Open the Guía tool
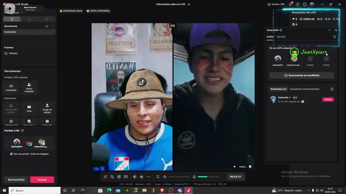346x194 pixels. [29, 108]
